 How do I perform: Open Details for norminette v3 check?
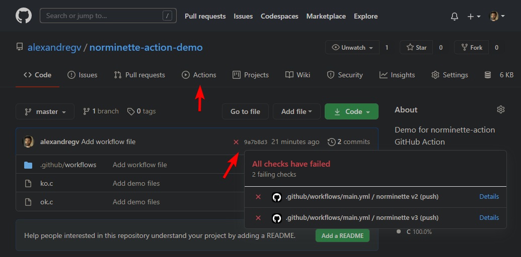point(489,218)
